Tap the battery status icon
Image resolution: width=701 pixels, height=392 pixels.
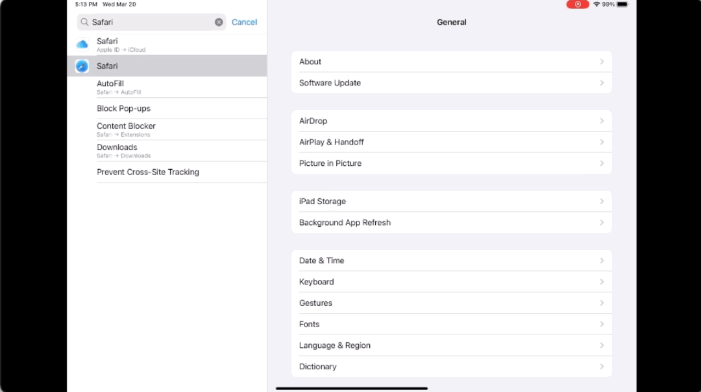point(622,5)
